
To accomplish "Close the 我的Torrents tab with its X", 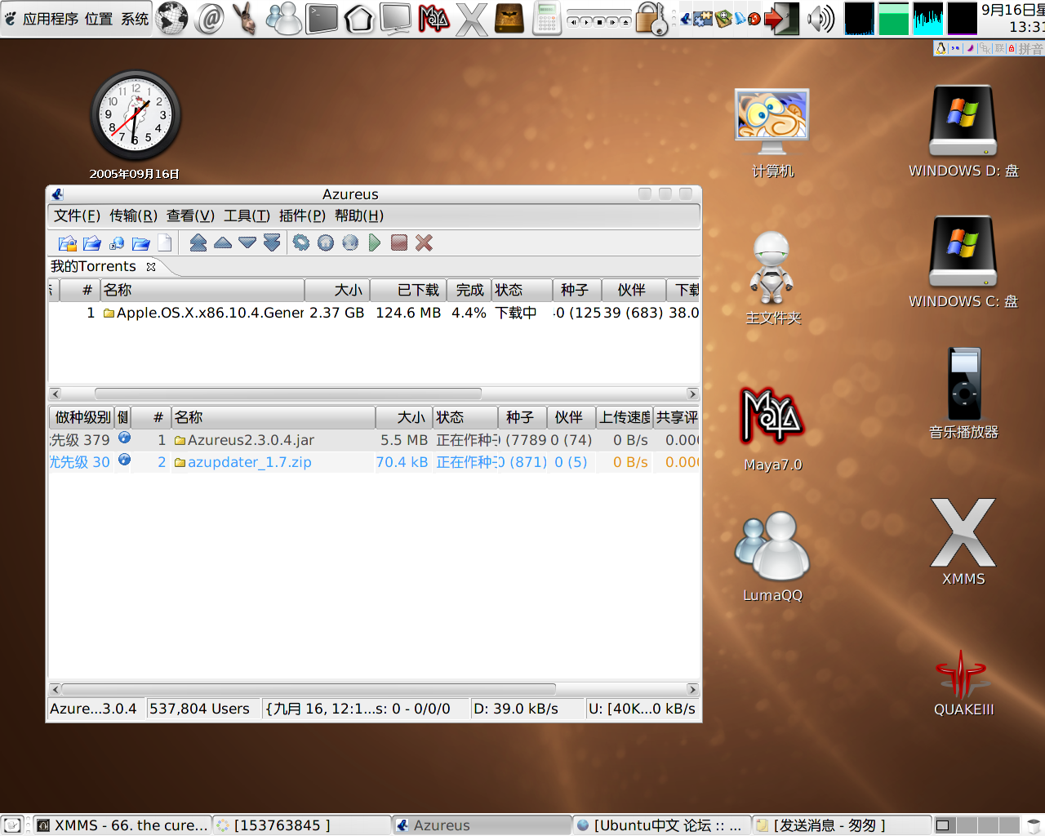I will (x=151, y=267).
